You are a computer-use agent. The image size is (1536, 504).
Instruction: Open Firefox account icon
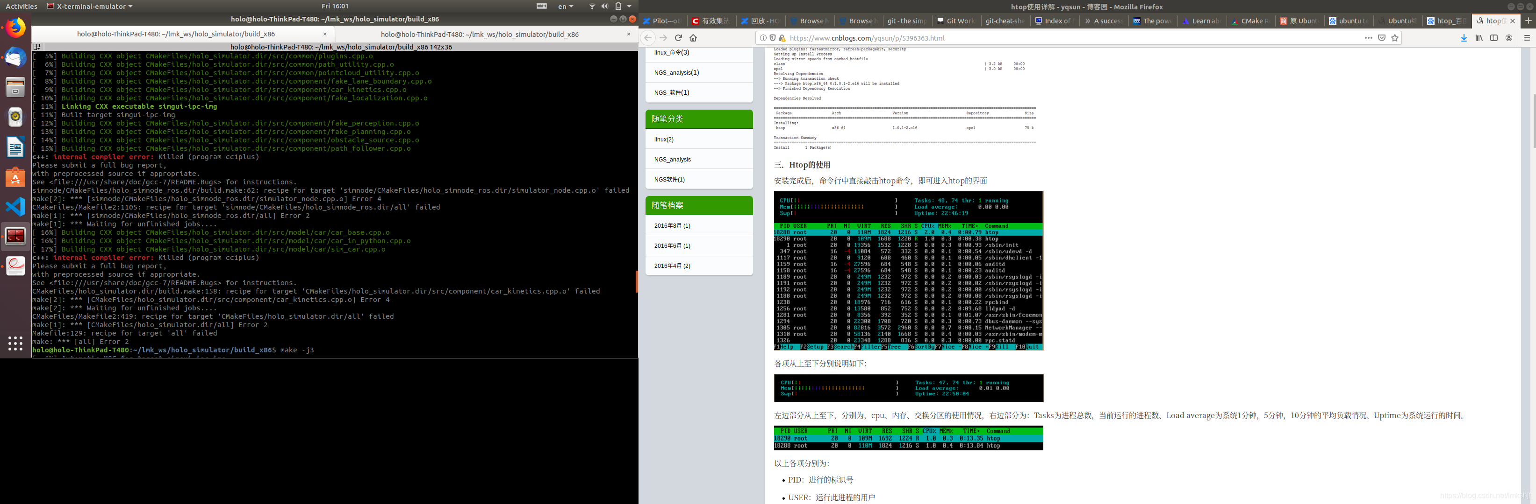pos(1509,37)
